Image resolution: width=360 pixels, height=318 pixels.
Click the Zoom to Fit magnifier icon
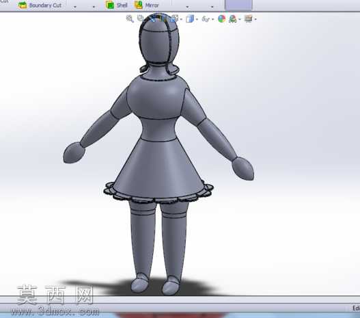(x=130, y=19)
